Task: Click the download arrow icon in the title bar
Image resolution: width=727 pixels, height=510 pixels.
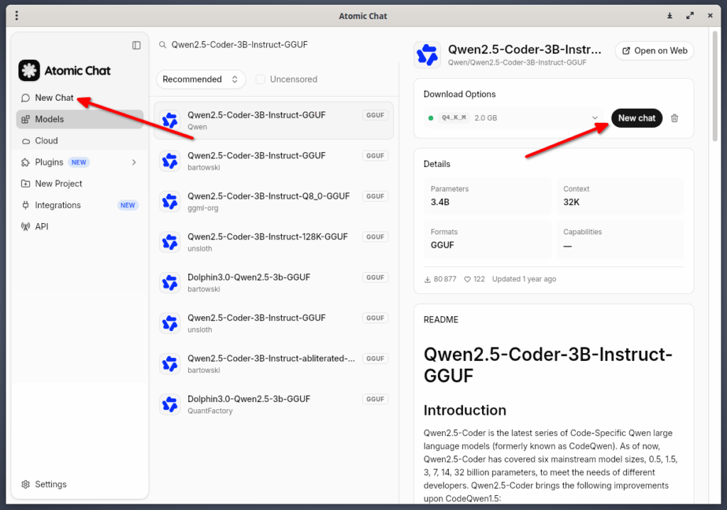Action: [x=669, y=16]
